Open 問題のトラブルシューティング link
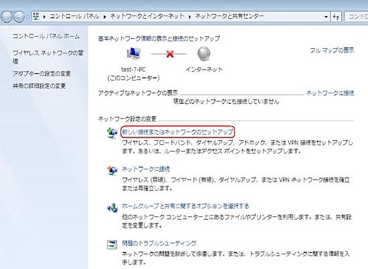368x269 pixels. [159, 243]
